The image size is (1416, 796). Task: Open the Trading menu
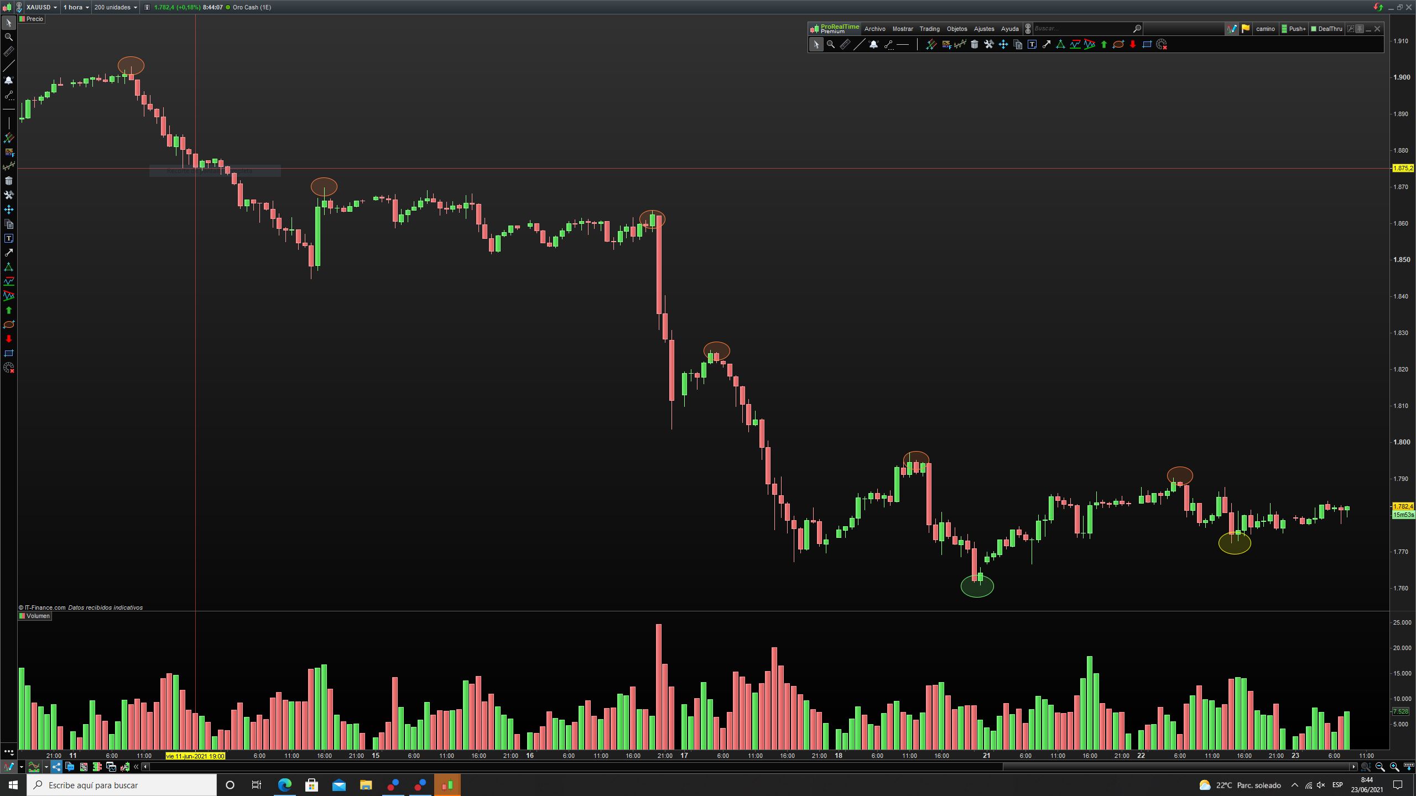[929, 29]
